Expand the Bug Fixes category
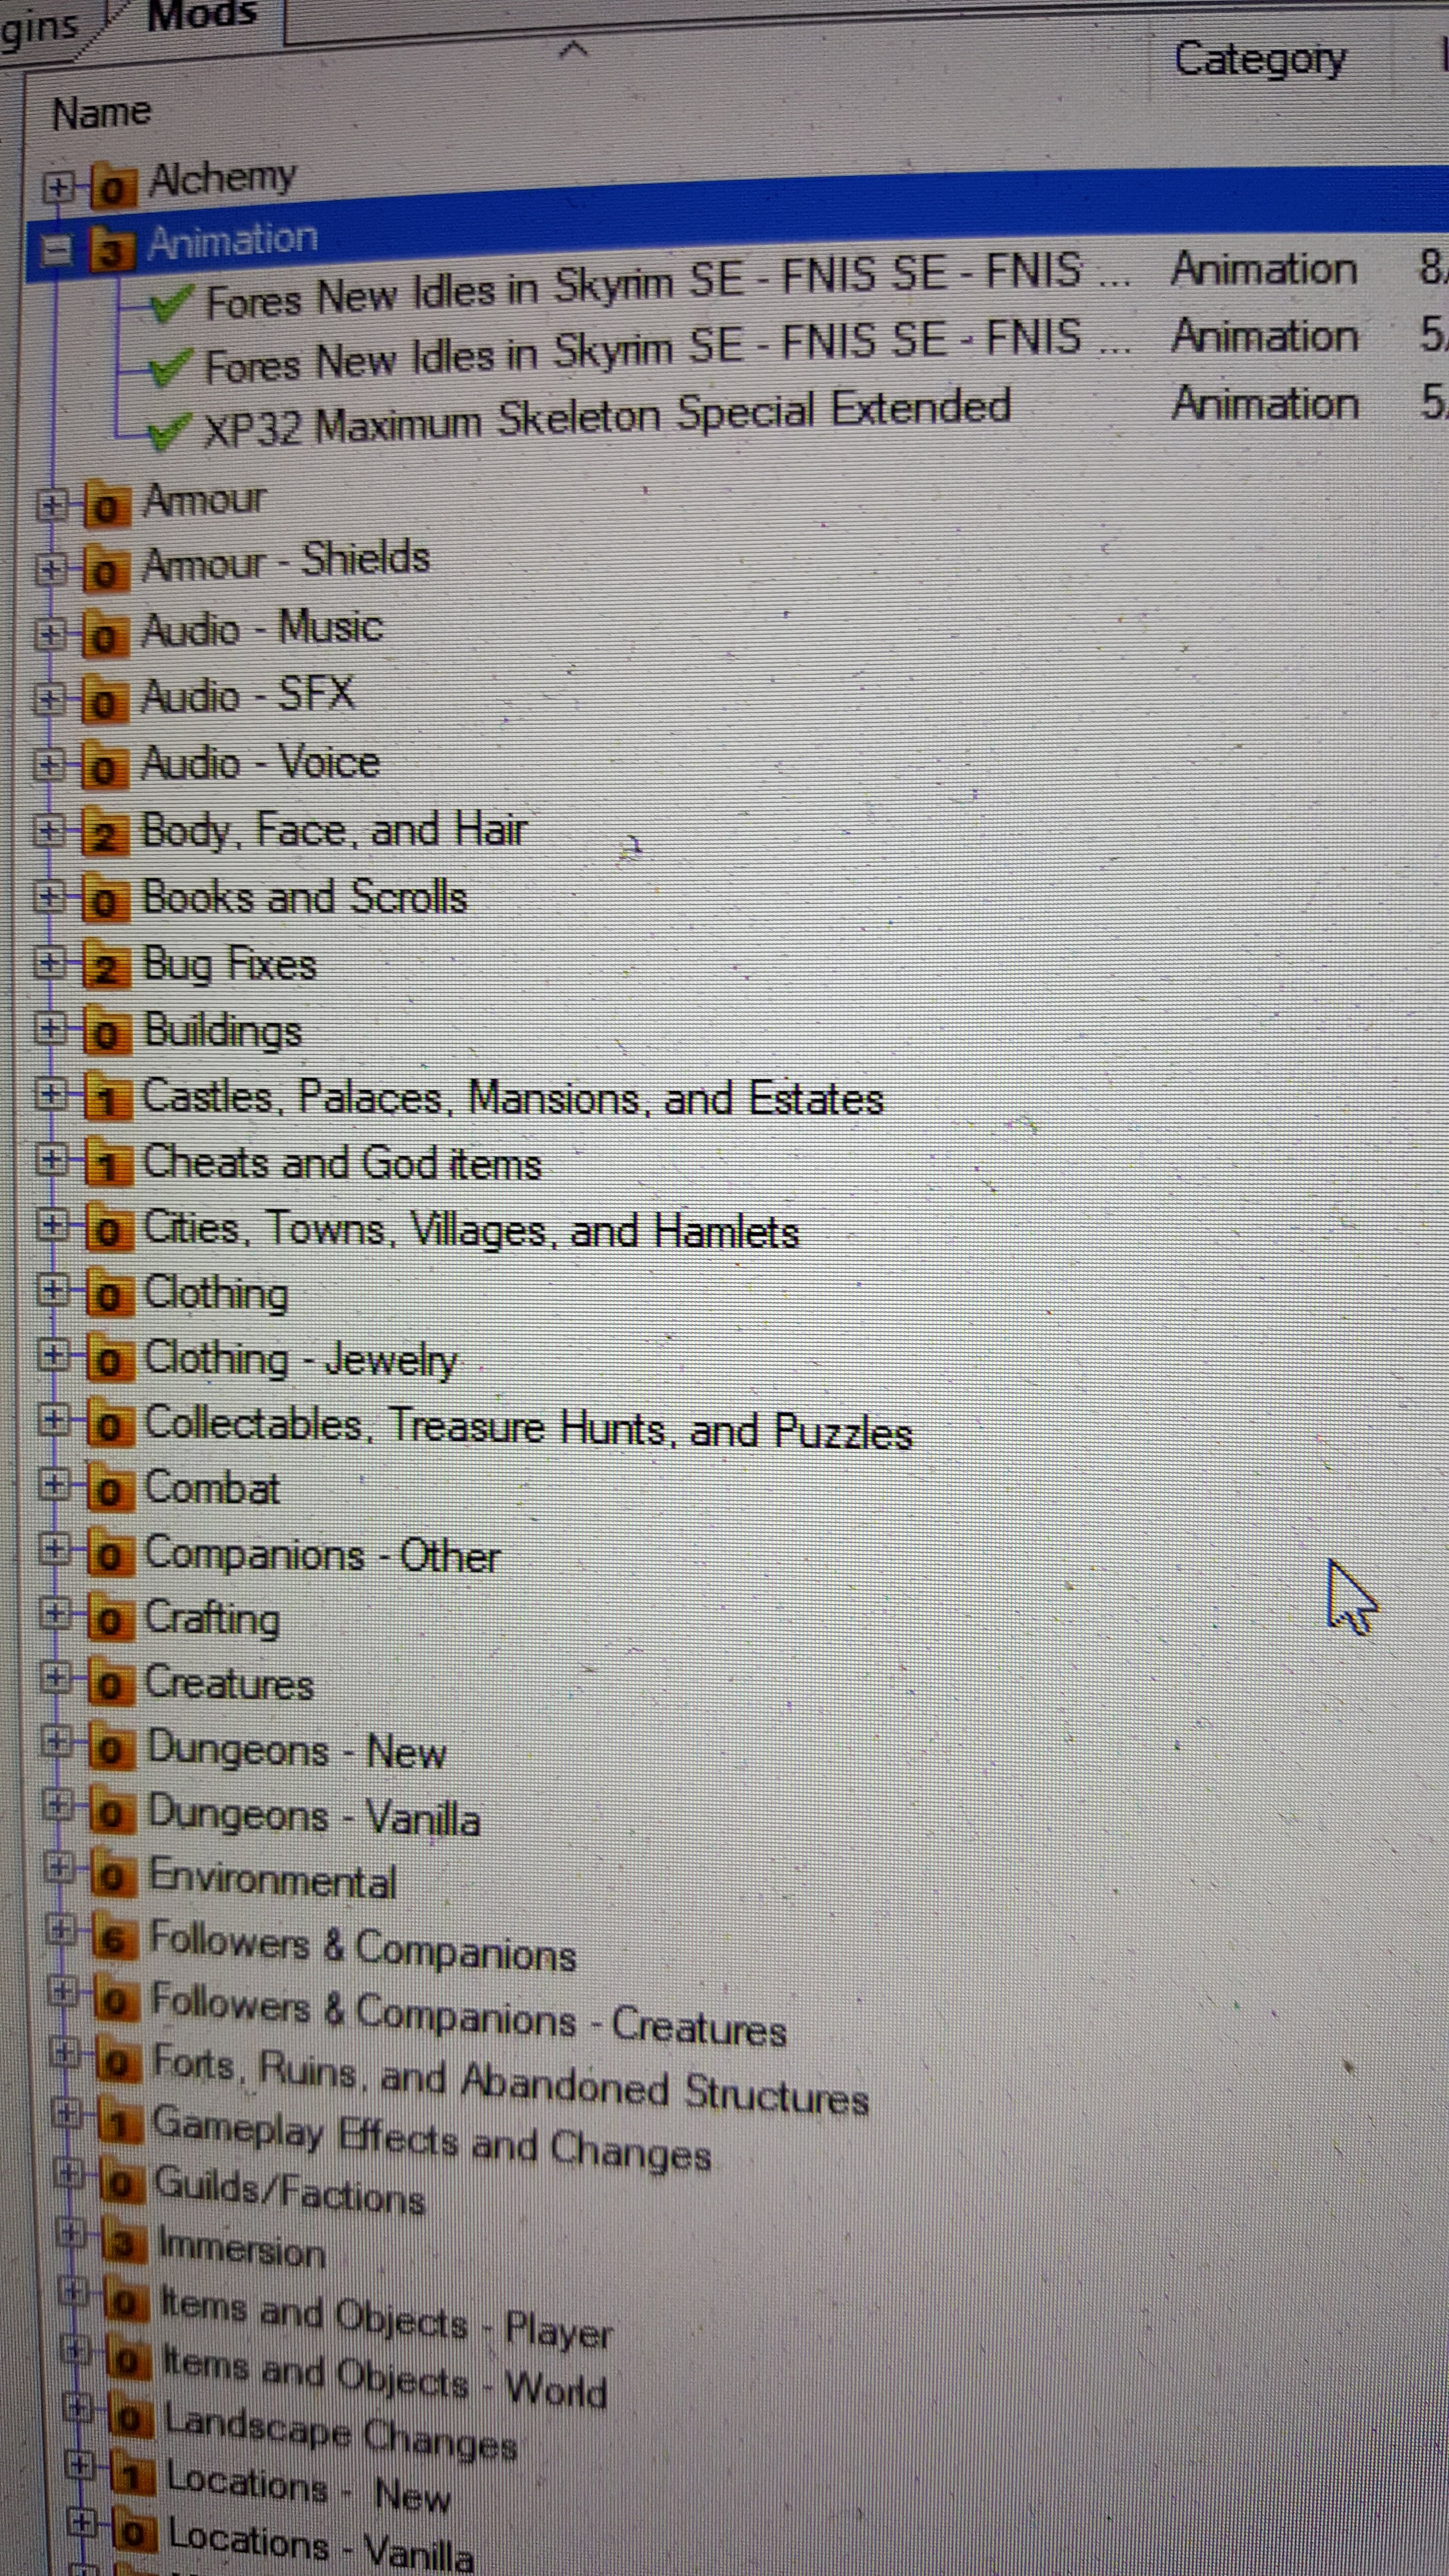Screen dimensions: 1449x2576 coord(49,964)
